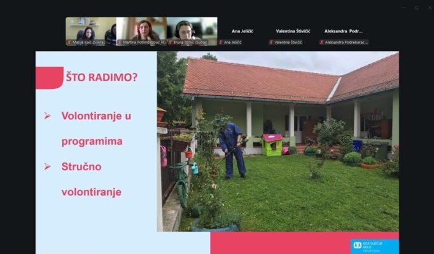Maximize the meeting window

[x=416, y=7]
